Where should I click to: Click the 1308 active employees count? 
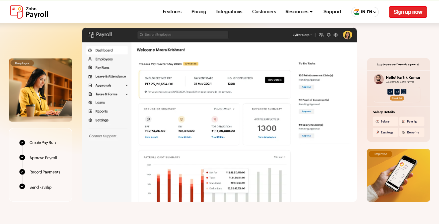[x=267, y=128]
